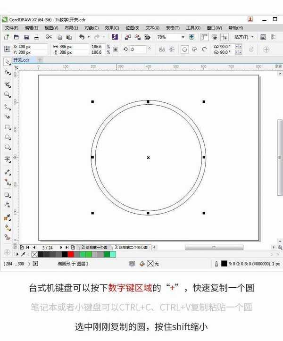Toggle the Arc shape mode button
Screen dimensions: 283x341
(x=204, y=49)
